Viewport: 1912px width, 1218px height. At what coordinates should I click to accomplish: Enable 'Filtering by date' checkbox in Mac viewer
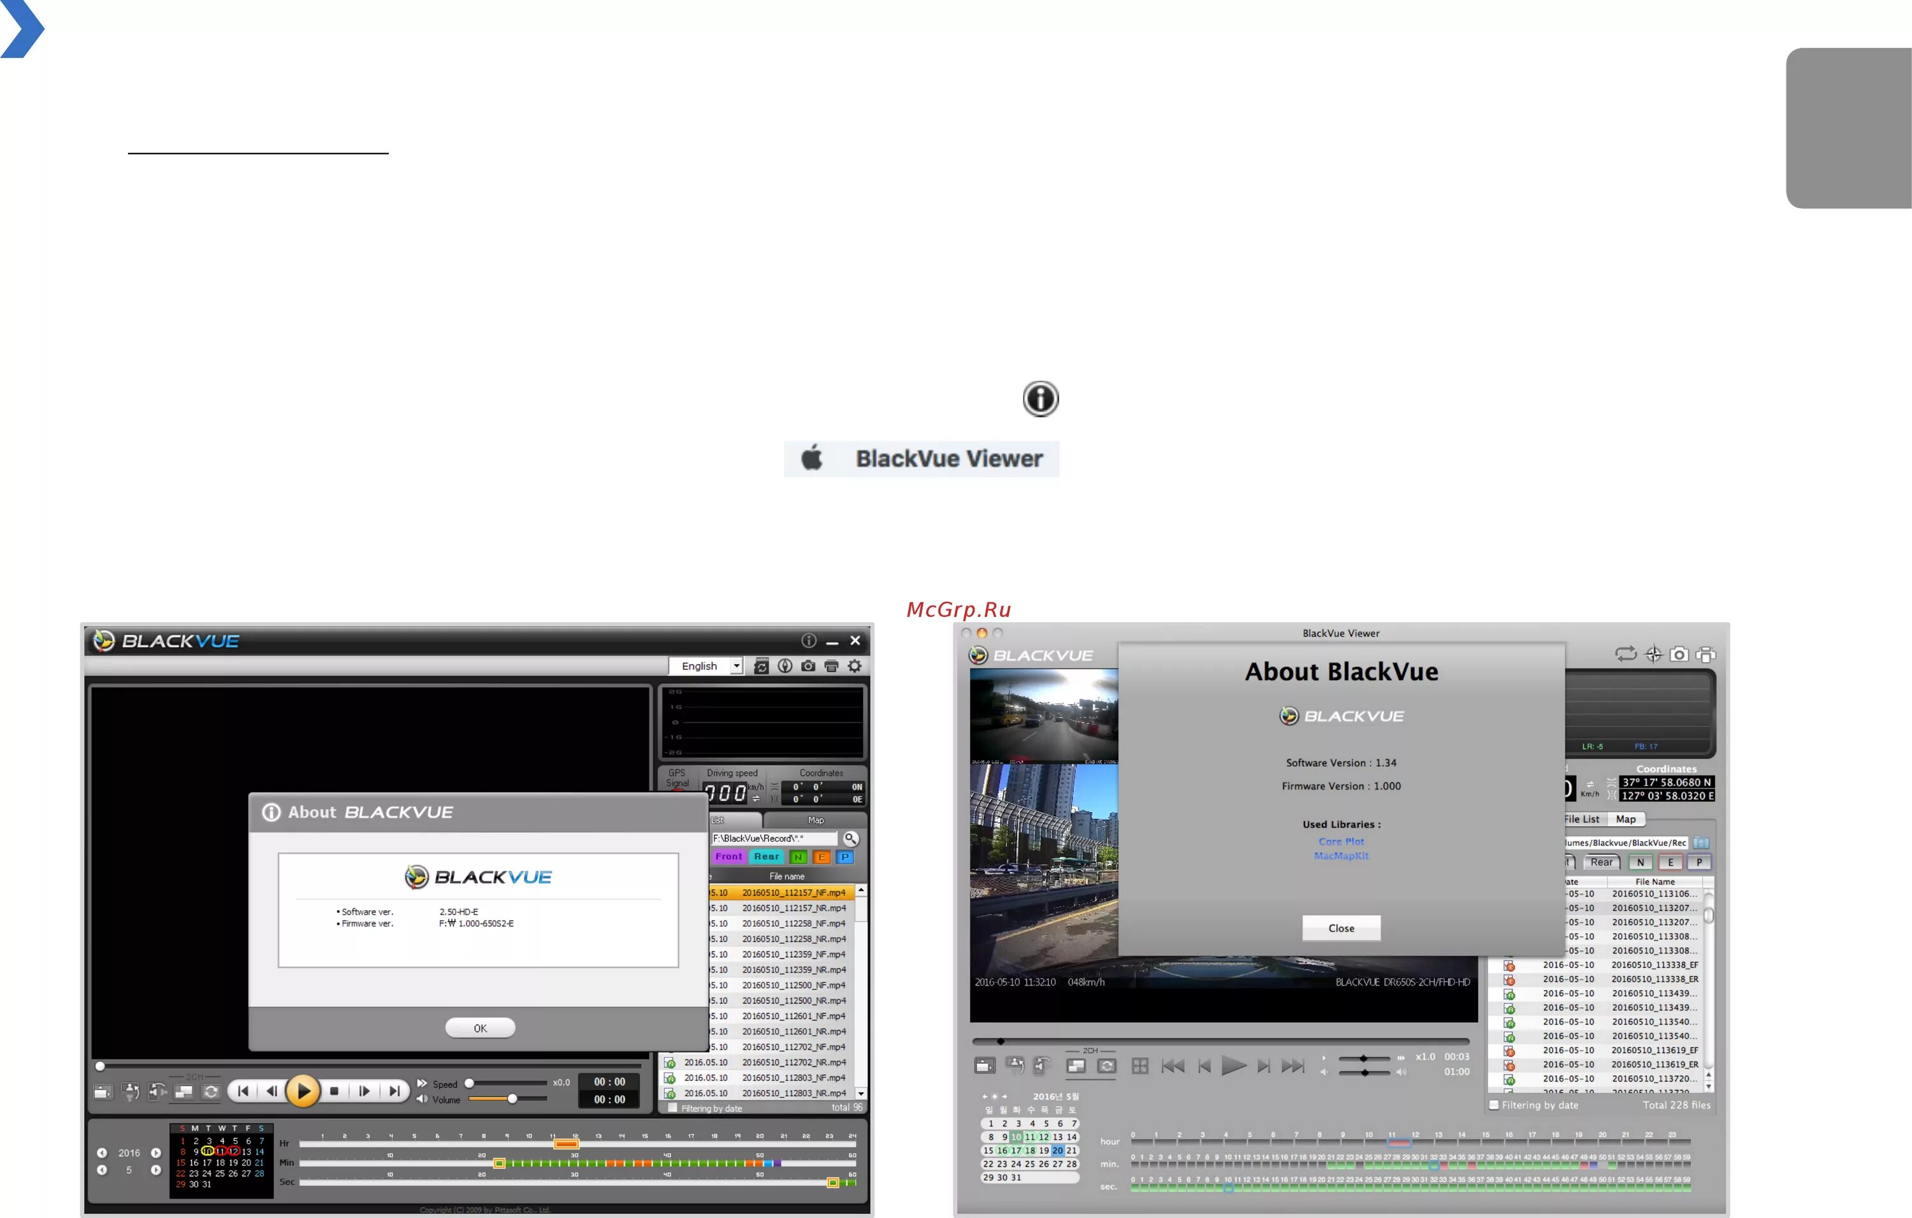(1493, 1105)
